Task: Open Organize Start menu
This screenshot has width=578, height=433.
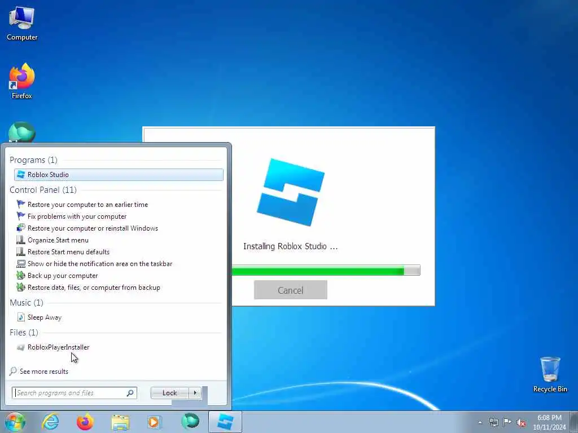Action: 58,240
